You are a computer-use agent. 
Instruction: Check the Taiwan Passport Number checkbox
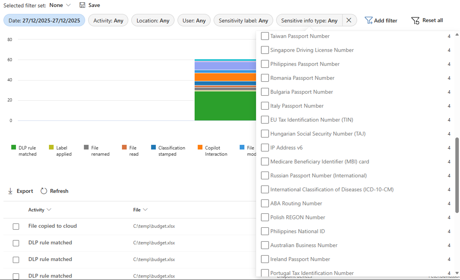click(265, 36)
